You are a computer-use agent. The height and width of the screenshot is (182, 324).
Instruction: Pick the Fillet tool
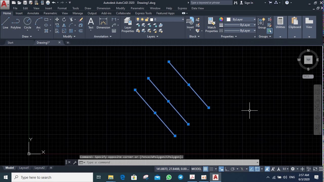71,25
